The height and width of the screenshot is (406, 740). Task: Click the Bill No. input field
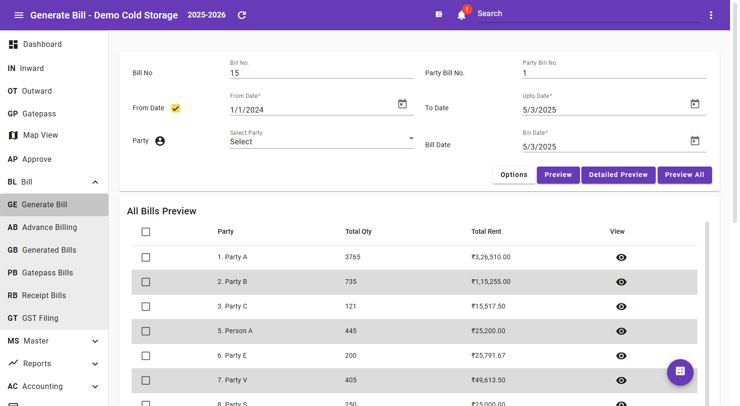coord(321,73)
